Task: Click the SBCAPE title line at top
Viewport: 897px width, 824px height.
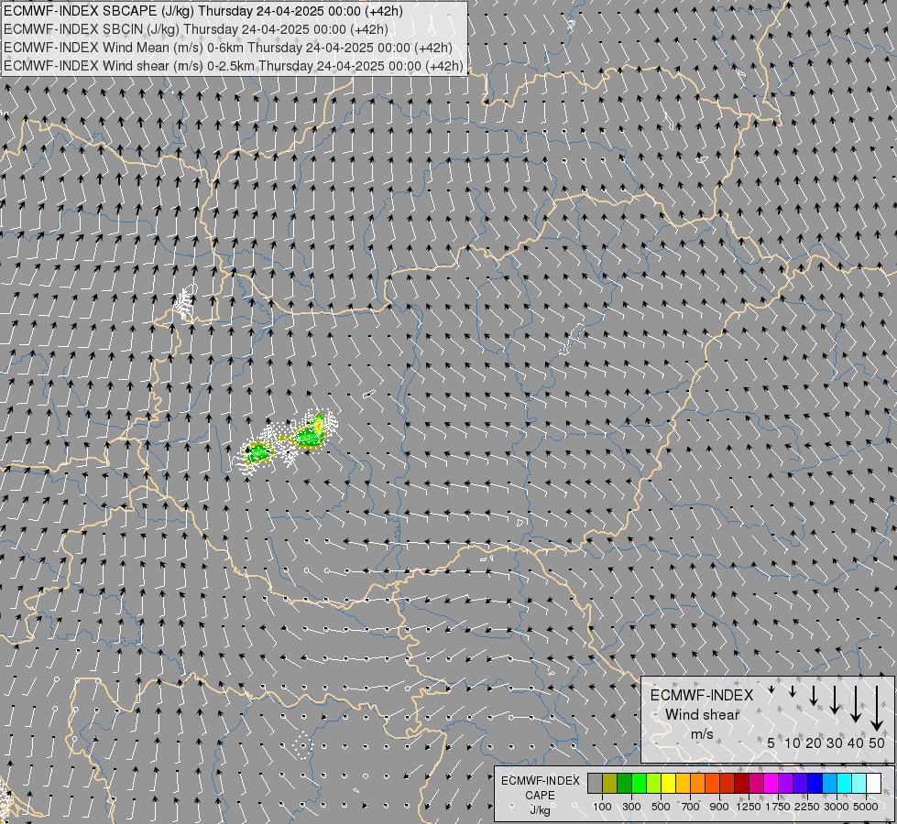Action: tap(203, 11)
